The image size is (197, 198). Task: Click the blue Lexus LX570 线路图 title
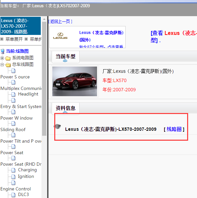click(x=20, y=26)
